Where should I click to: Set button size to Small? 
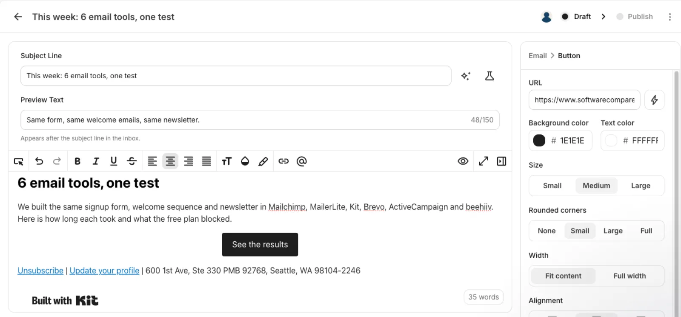[x=552, y=186]
